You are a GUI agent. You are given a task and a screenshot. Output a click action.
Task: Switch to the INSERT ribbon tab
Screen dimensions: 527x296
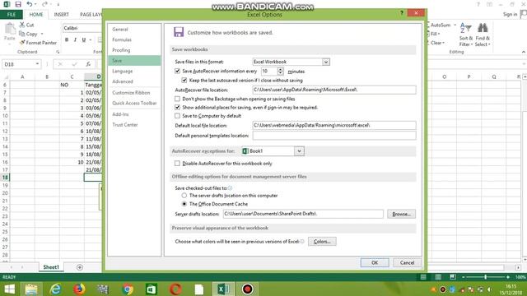[x=61, y=15]
